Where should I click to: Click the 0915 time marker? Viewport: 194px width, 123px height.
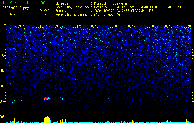click(95, 26)
